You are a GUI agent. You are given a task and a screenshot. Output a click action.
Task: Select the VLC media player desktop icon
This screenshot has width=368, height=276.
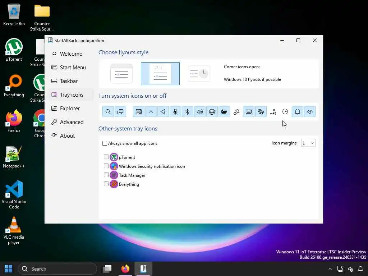tap(14, 231)
